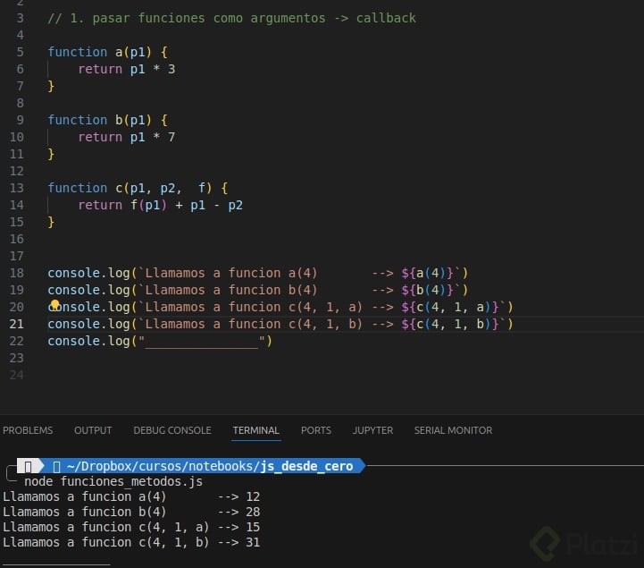Click the 'return f(p1) + p1 - p2' line
The width and height of the screenshot is (644, 568).
click(160, 205)
